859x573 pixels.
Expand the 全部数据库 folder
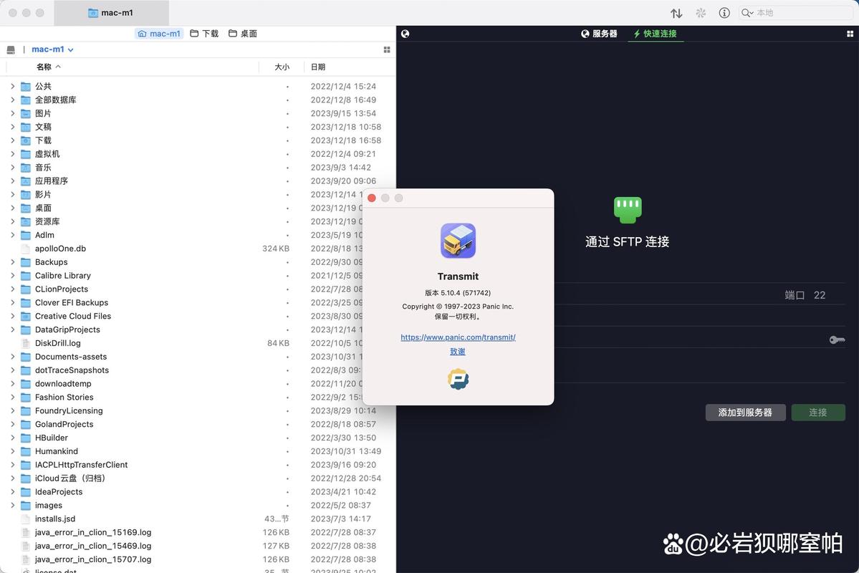pos(13,100)
